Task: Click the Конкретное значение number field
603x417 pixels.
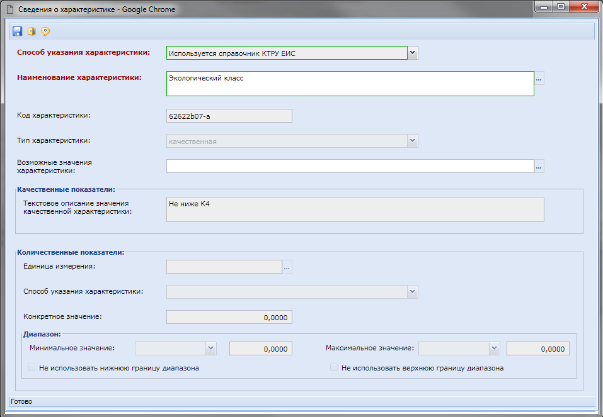Action: 229,317
